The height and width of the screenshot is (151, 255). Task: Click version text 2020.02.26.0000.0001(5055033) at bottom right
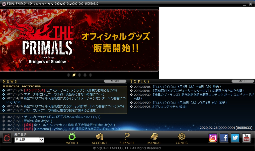coord(226,128)
